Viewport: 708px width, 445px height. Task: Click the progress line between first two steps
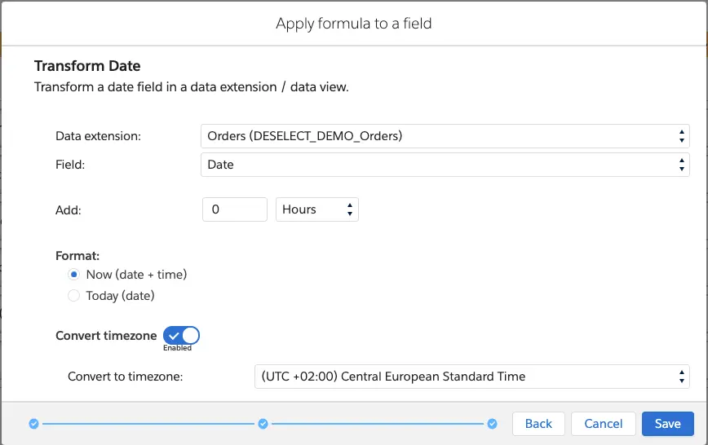coord(148,424)
